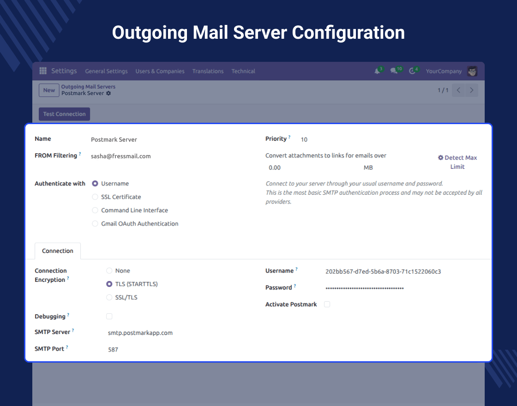This screenshot has width=517, height=406.
Task: Select SSL/TLS connection encryption
Action: click(109, 298)
